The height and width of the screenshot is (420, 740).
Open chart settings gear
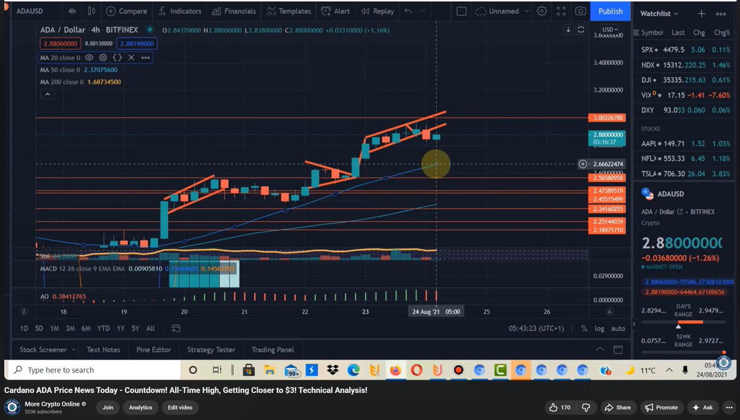point(541,11)
